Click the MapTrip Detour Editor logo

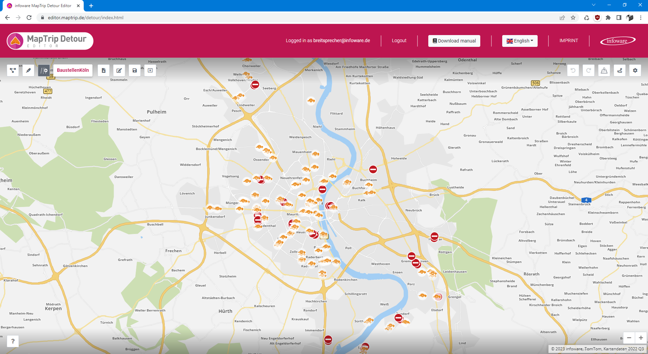50,41
